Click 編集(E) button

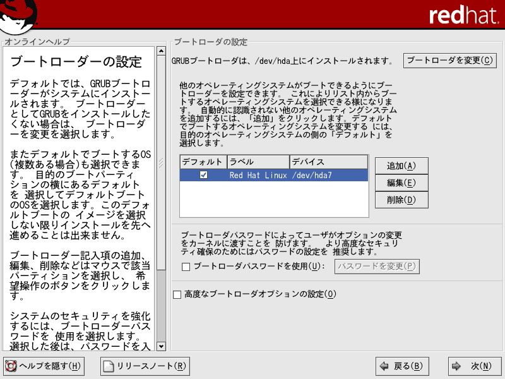(401, 183)
